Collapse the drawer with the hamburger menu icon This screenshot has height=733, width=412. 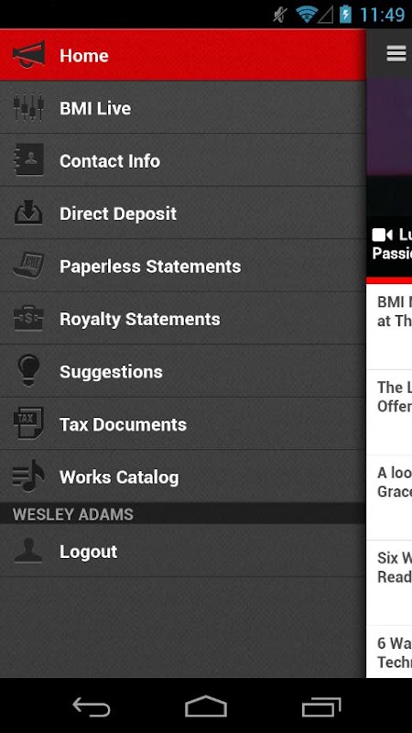coord(396,54)
